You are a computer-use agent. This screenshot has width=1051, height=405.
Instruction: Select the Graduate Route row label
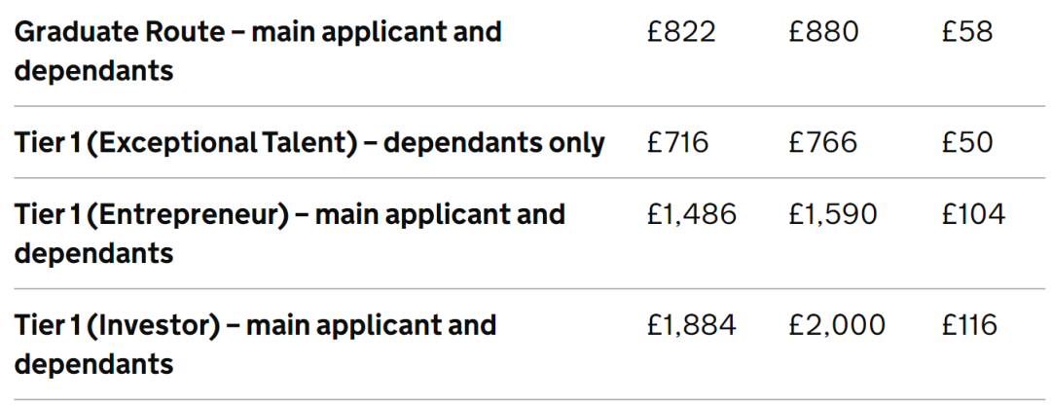(258, 51)
